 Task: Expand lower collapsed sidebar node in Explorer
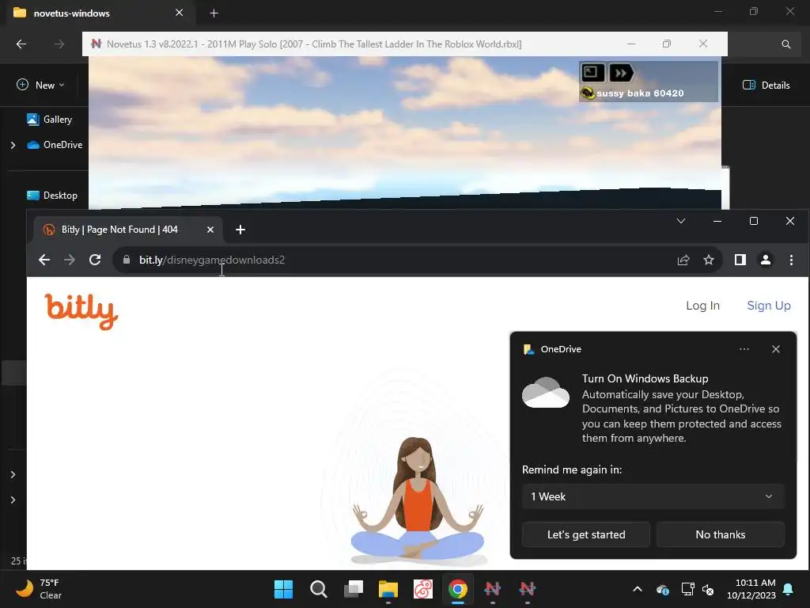point(13,500)
